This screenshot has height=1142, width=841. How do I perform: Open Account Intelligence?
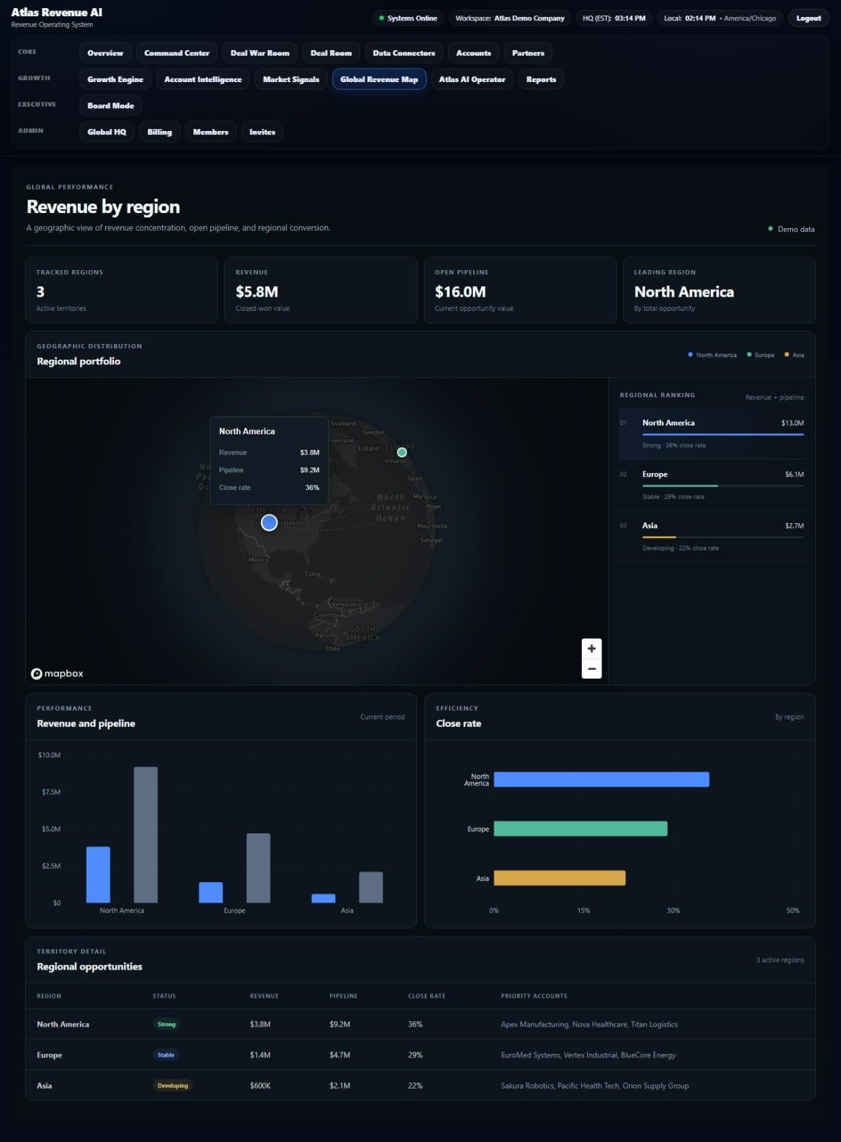(x=203, y=79)
